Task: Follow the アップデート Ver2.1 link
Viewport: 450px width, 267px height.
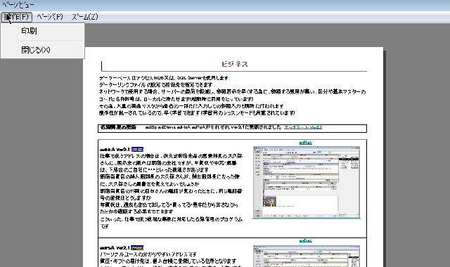Action: 303,127
